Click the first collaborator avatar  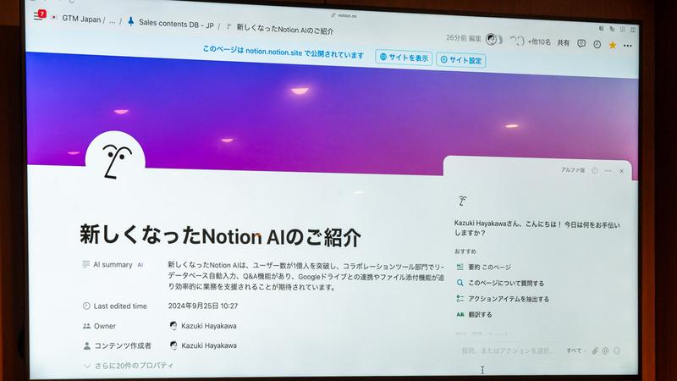[x=492, y=39]
